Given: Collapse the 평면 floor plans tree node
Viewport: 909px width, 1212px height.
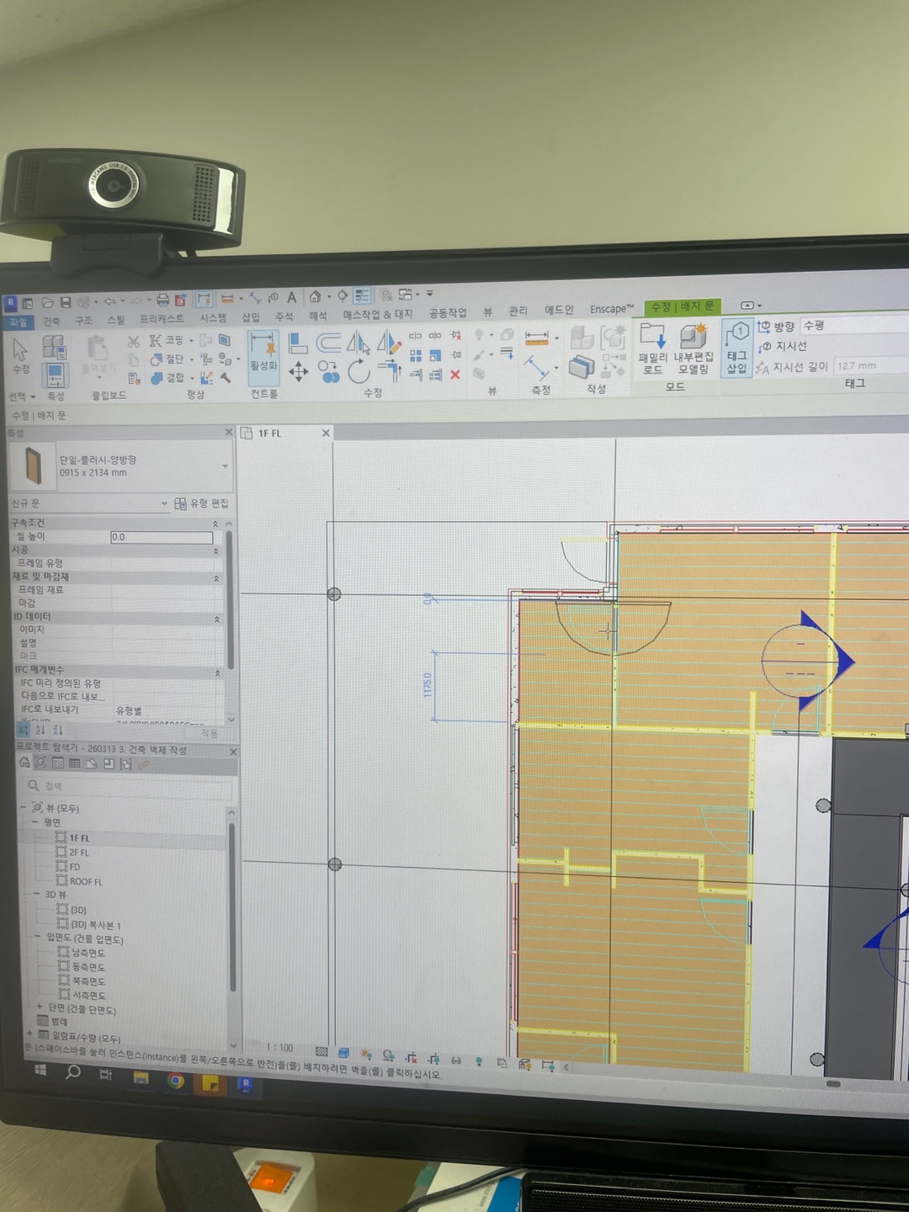Looking at the screenshot, I should coord(35,822).
